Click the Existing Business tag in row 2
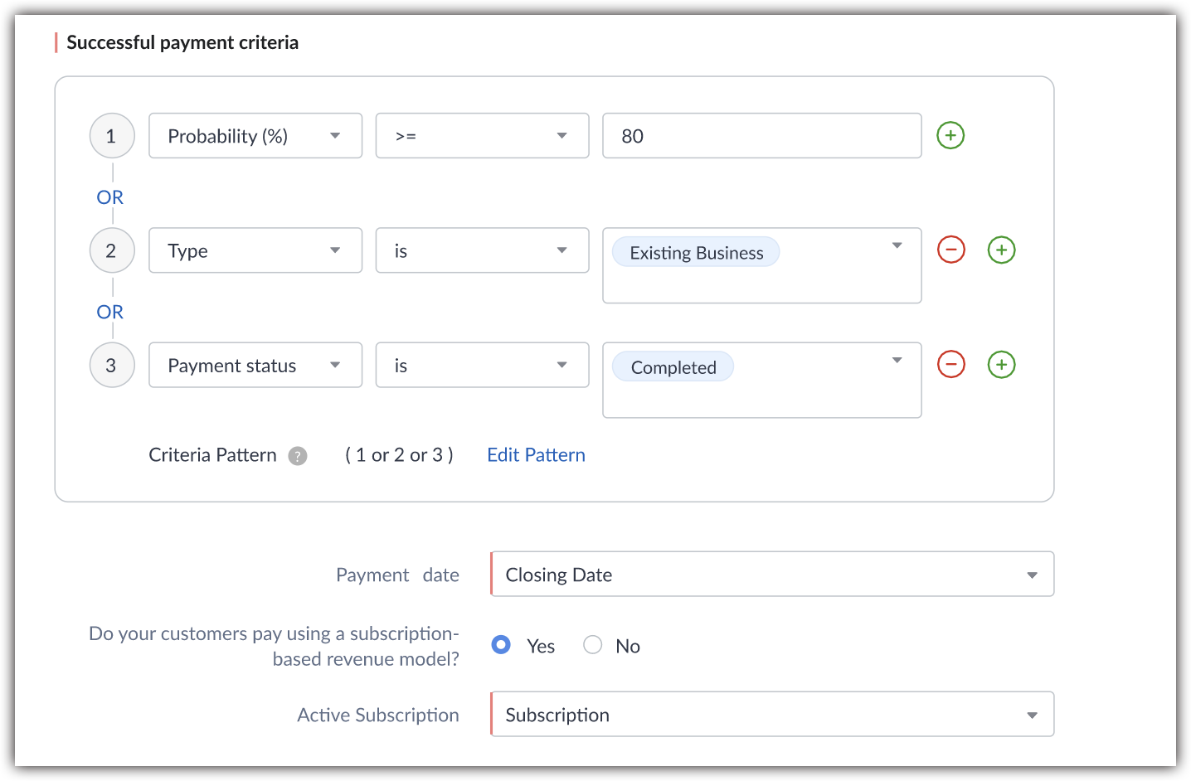The height and width of the screenshot is (781, 1191). [x=696, y=253]
